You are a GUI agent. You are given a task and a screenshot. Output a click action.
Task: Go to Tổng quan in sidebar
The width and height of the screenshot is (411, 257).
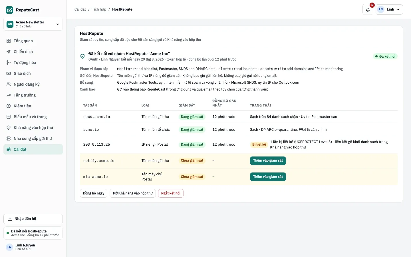pyautogui.click(x=33, y=41)
